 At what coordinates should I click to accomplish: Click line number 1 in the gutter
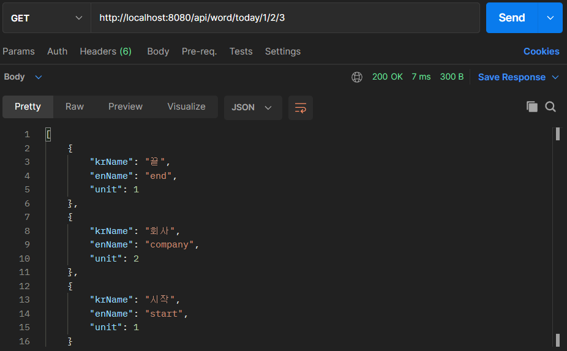(27, 135)
